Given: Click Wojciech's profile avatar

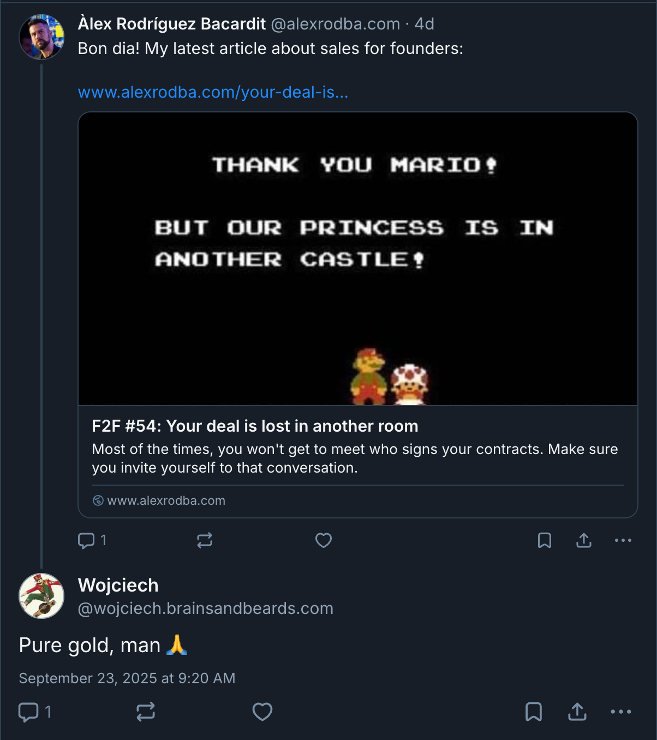Looking at the screenshot, I should tap(41, 595).
